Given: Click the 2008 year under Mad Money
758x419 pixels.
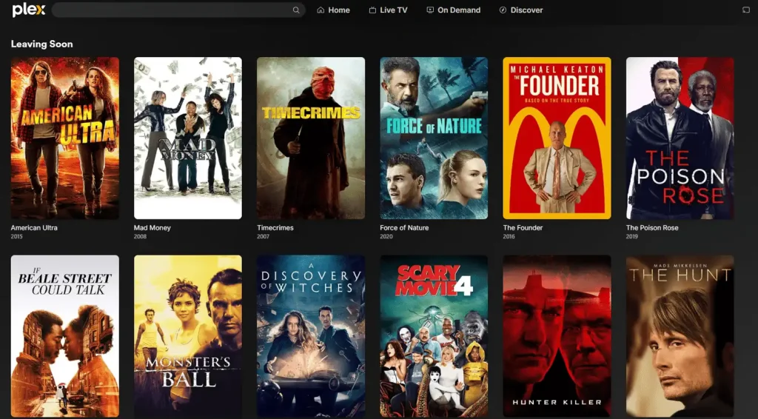Looking at the screenshot, I should coord(140,237).
